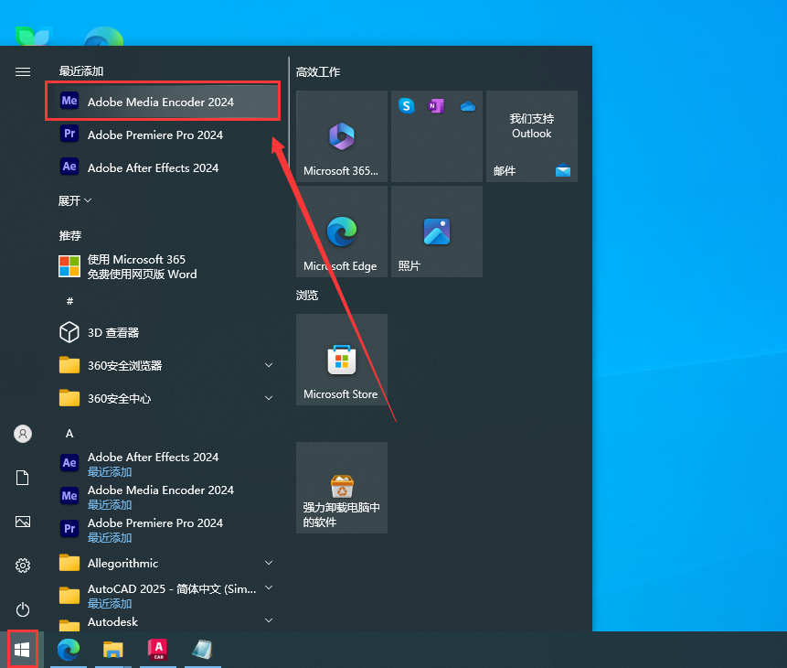Launch Adobe Premiere Pro 2024 from recently added
Viewport: 787px width, 668px height.
(163, 135)
